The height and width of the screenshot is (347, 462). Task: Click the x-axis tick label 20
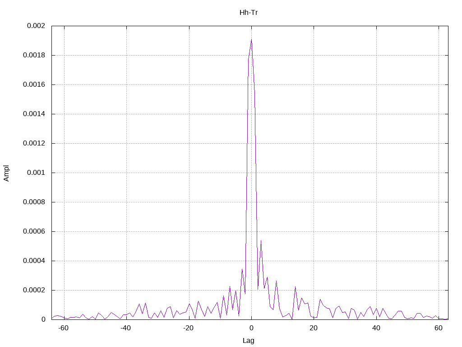click(x=314, y=328)
